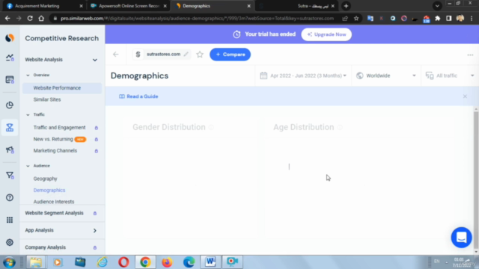The width and height of the screenshot is (479, 269).
Task: Close the Read a Guide banner
Action: 465,96
